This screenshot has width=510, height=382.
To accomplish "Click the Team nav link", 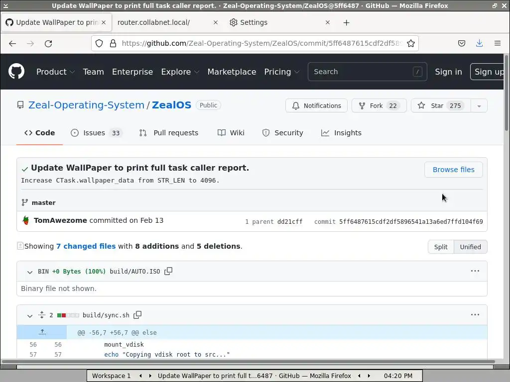I will coord(93,72).
